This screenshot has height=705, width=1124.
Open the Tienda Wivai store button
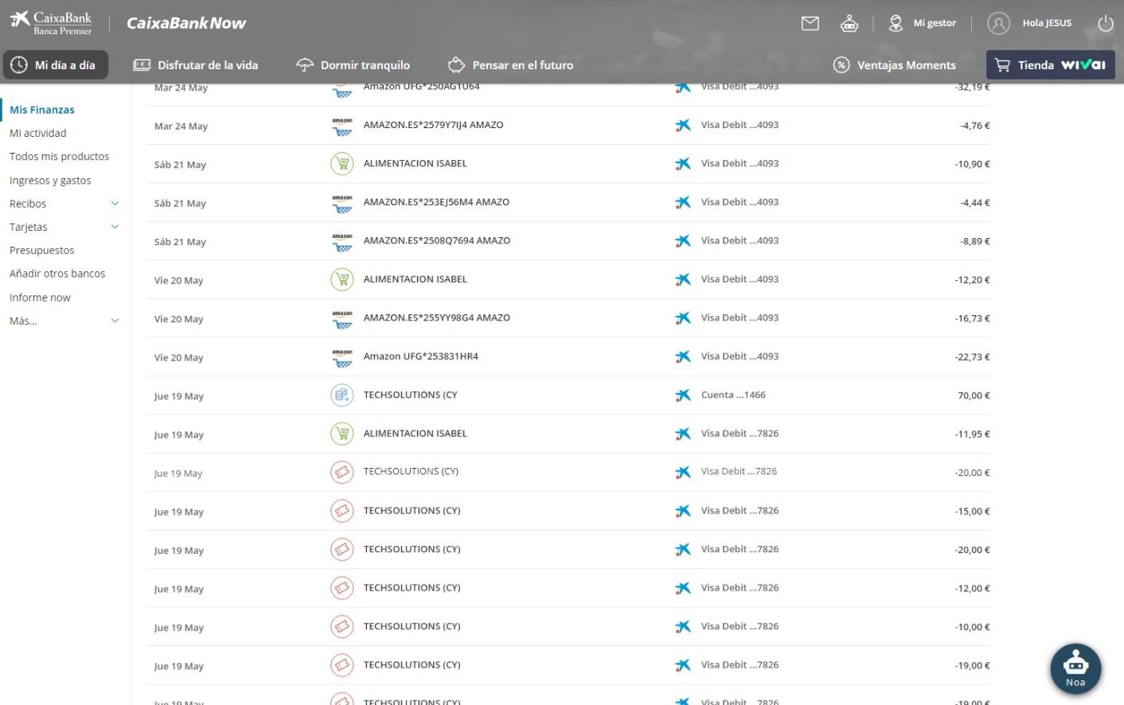pyautogui.click(x=1050, y=65)
